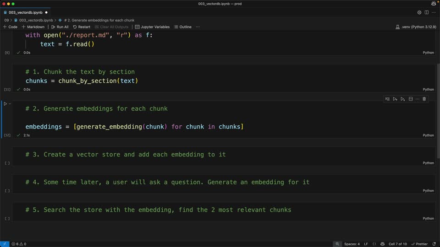Click breadcrumb folder '09'

click(6, 20)
